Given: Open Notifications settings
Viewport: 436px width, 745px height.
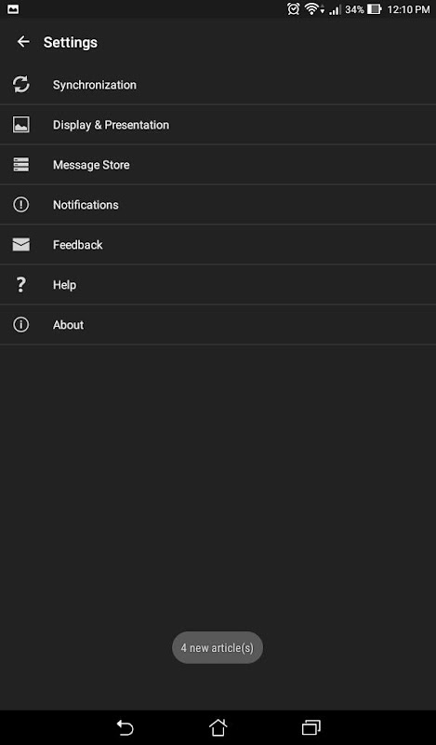Looking at the screenshot, I should coord(218,205).
